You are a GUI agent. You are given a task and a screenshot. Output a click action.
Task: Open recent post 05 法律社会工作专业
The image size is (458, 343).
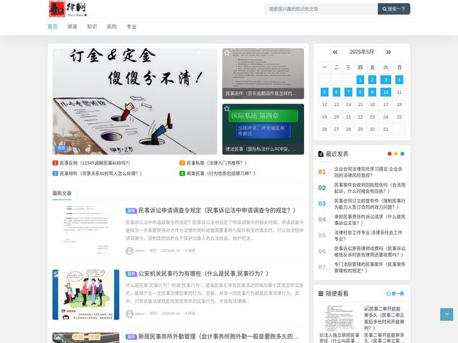coord(370,236)
